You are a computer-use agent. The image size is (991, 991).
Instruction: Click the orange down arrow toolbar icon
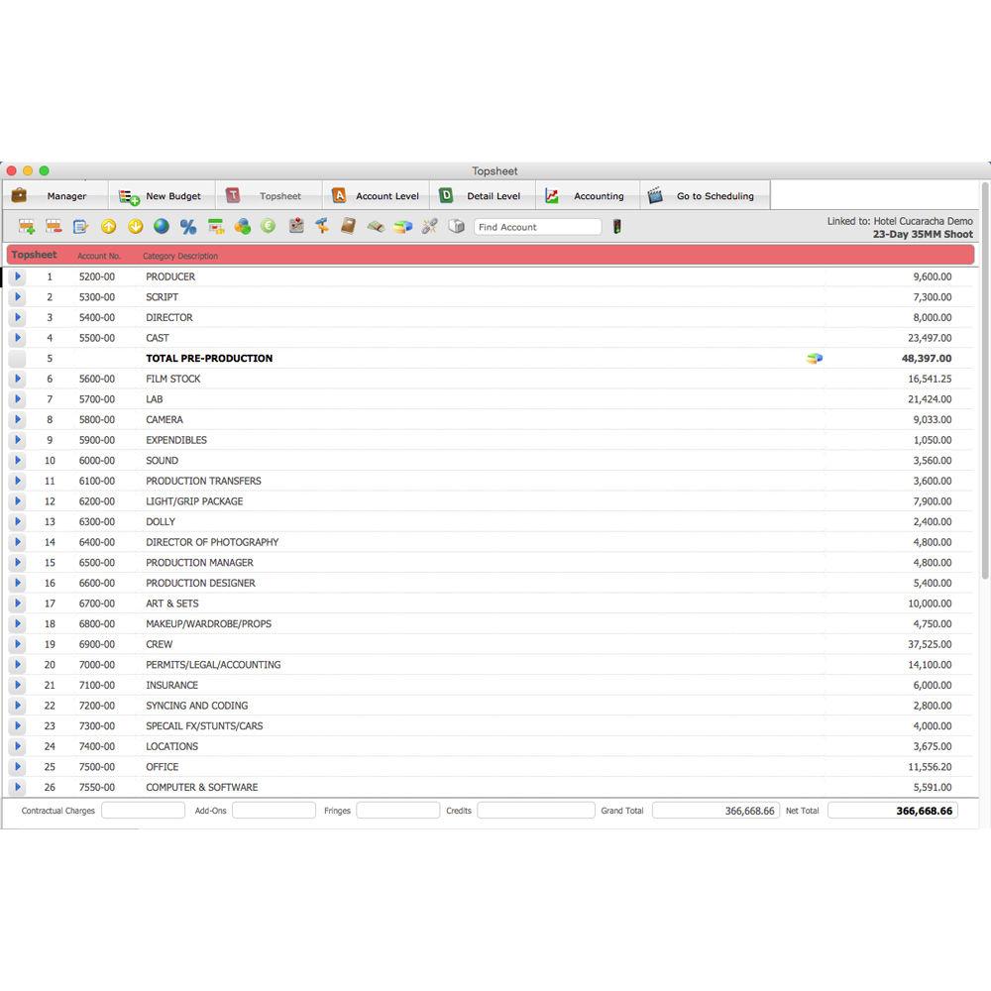click(135, 226)
